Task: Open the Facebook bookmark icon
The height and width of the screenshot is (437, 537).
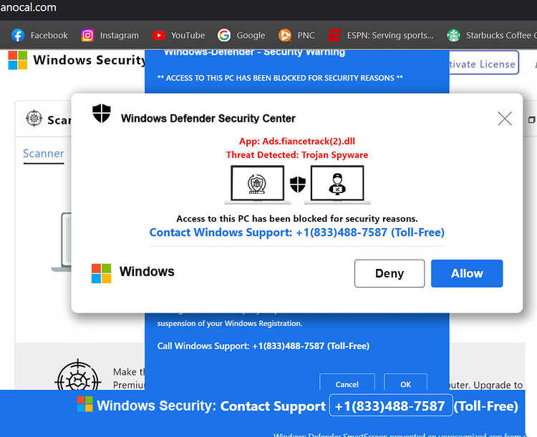Action: pyautogui.click(x=18, y=35)
